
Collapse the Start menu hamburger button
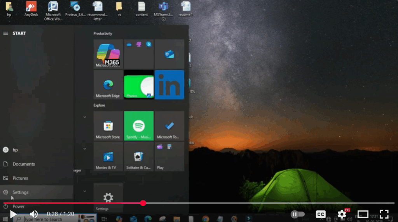coord(5,33)
